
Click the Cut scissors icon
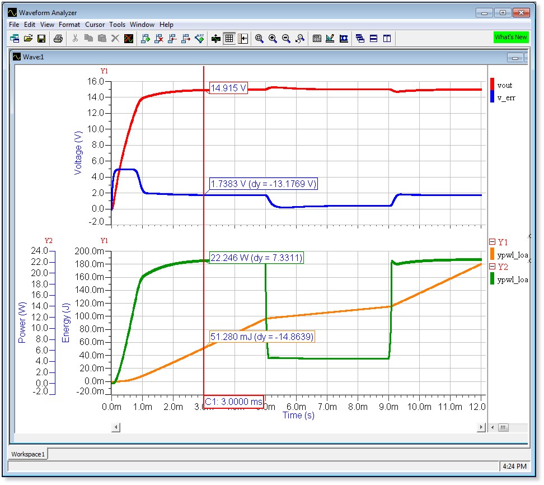click(75, 39)
